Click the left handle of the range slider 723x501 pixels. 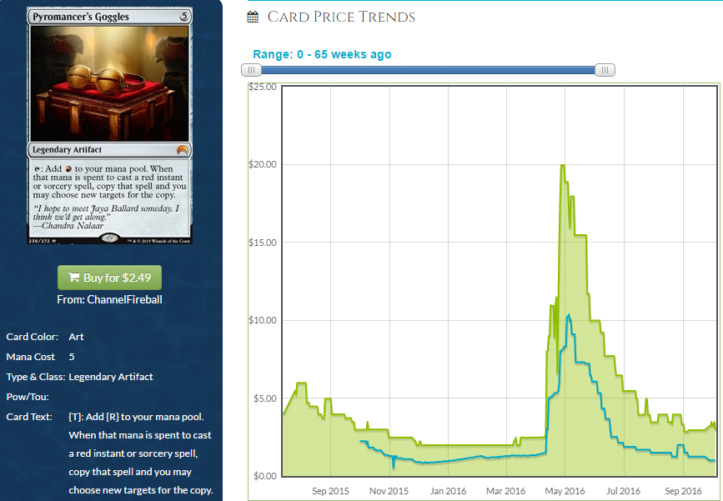(251, 70)
